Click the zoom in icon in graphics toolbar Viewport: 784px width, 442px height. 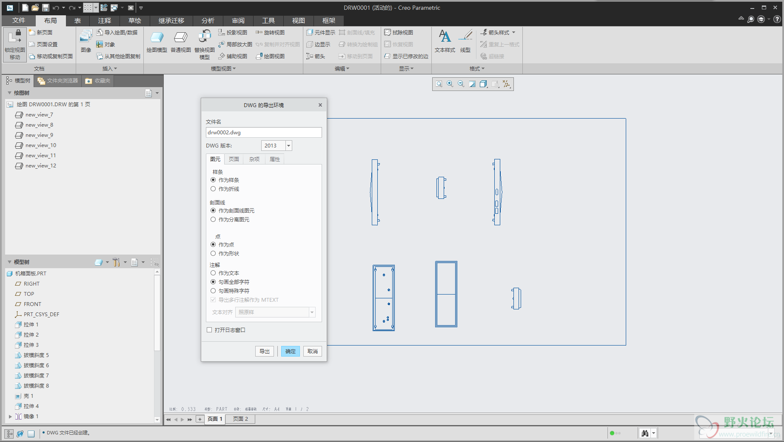[450, 84]
